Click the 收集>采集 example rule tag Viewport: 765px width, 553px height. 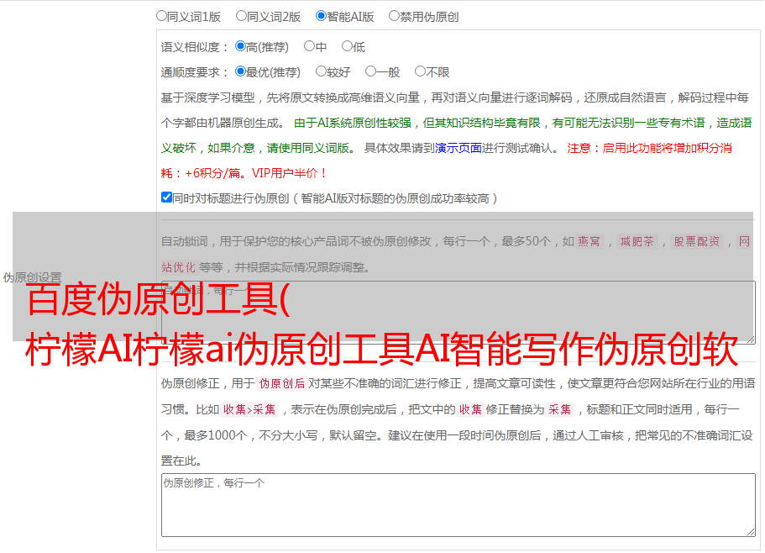click(x=249, y=410)
